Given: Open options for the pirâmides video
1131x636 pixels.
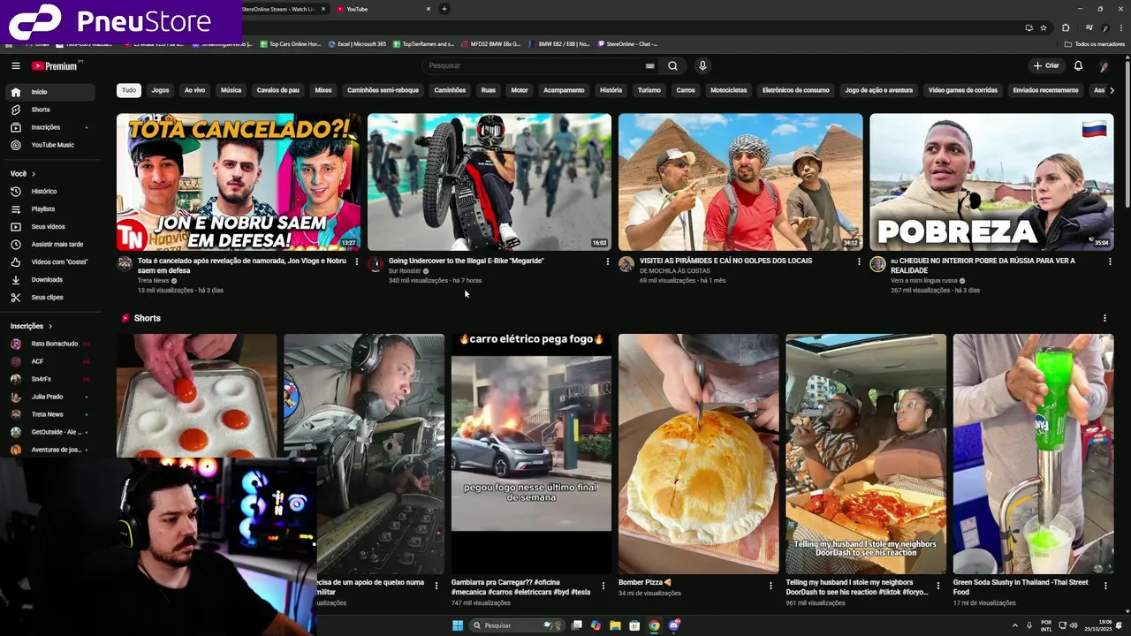Looking at the screenshot, I should click(859, 261).
